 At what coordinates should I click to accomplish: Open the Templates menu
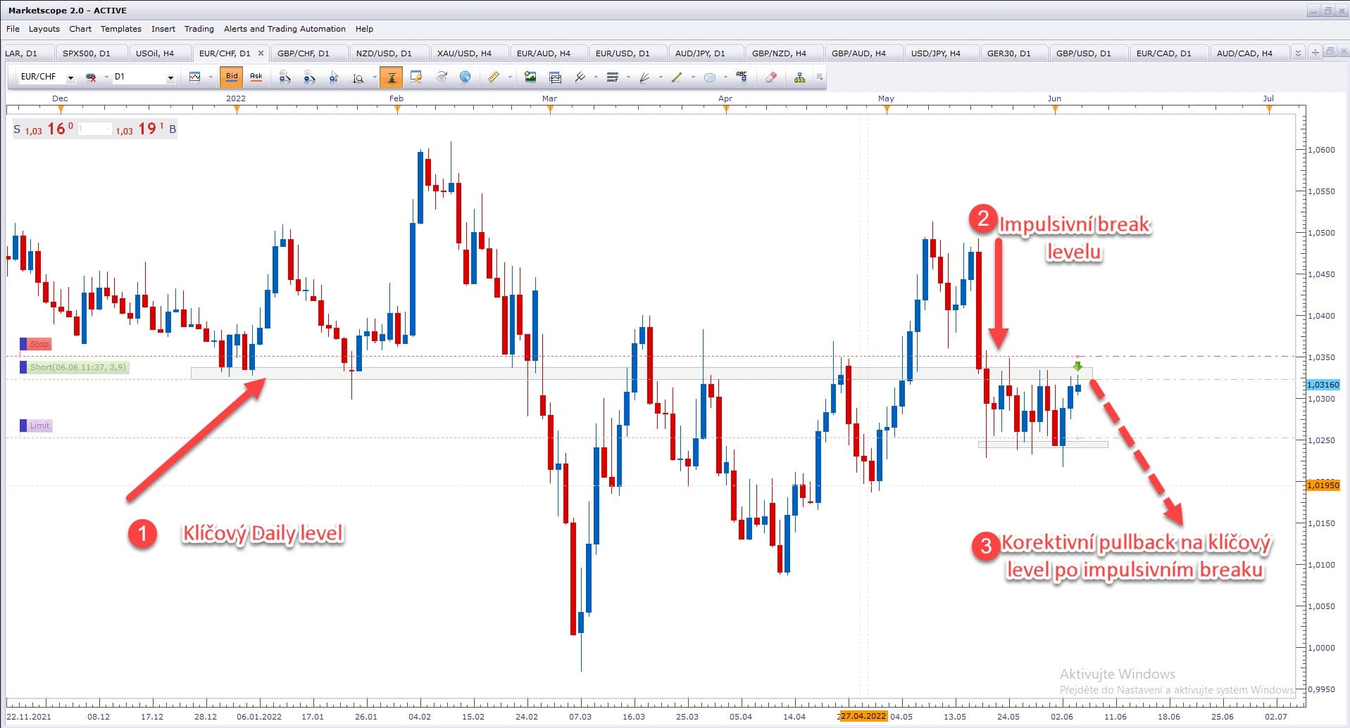click(x=120, y=29)
